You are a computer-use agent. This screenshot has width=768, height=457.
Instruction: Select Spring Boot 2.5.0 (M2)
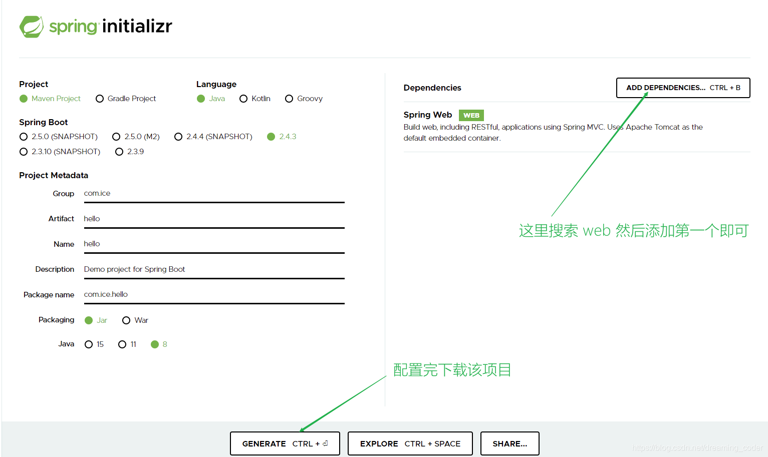point(136,137)
